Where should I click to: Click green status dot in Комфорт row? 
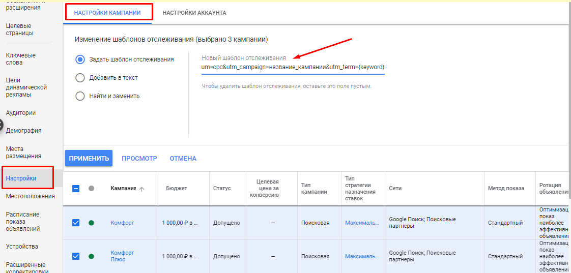tap(91, 223)
